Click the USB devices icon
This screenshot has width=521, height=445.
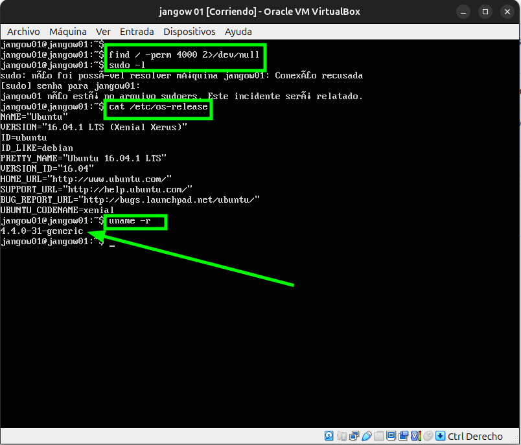tap(366, 436)
